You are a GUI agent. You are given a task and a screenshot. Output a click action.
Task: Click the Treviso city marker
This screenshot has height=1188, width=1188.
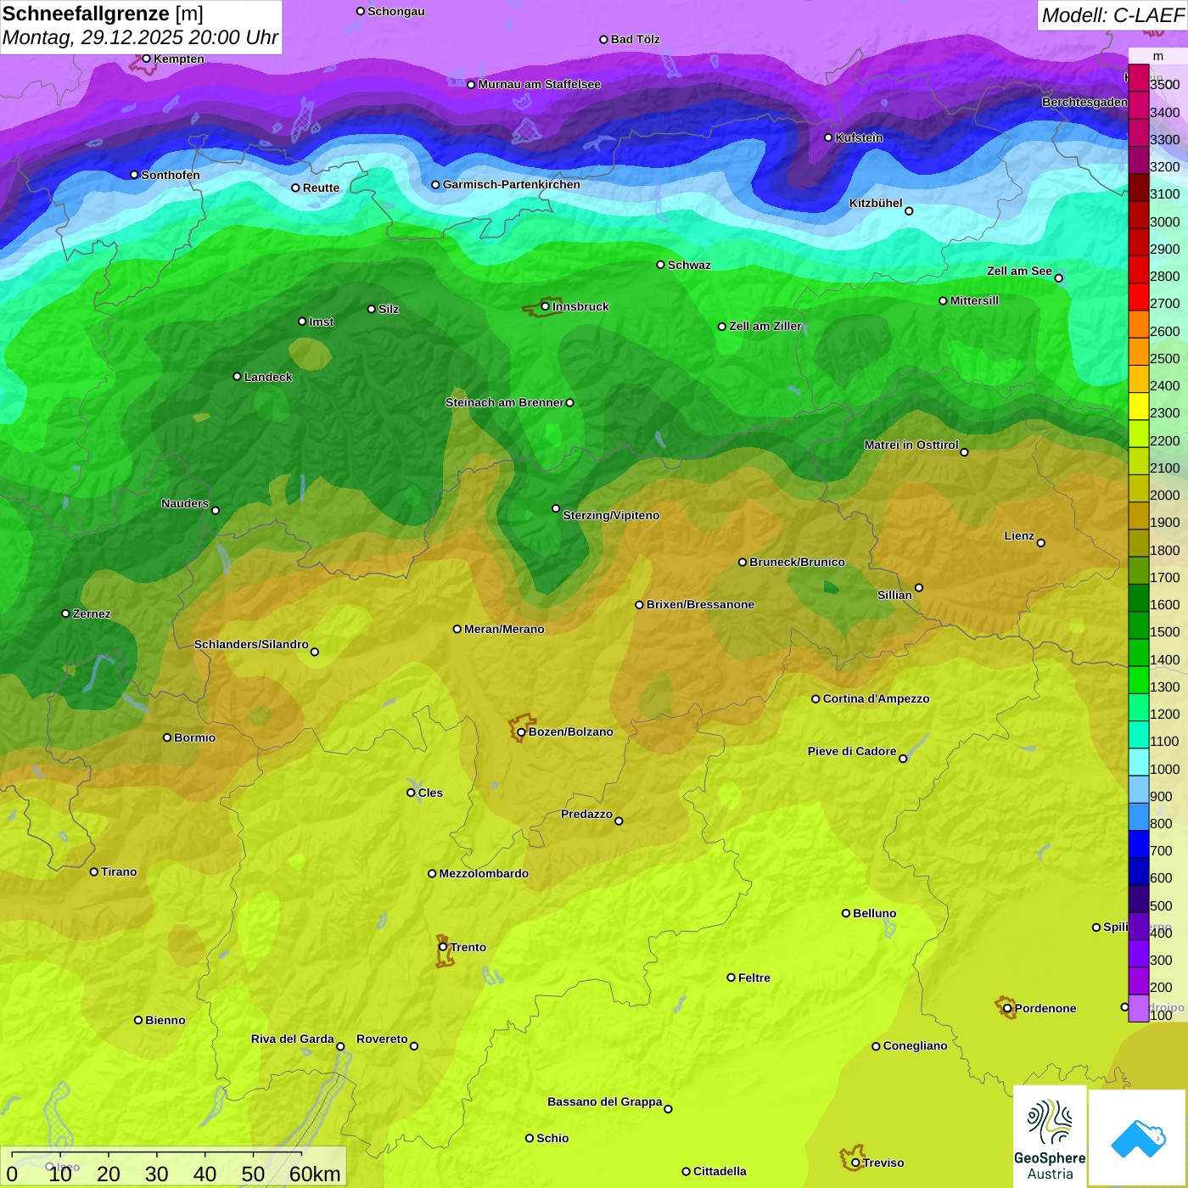tap(855, 1163)
